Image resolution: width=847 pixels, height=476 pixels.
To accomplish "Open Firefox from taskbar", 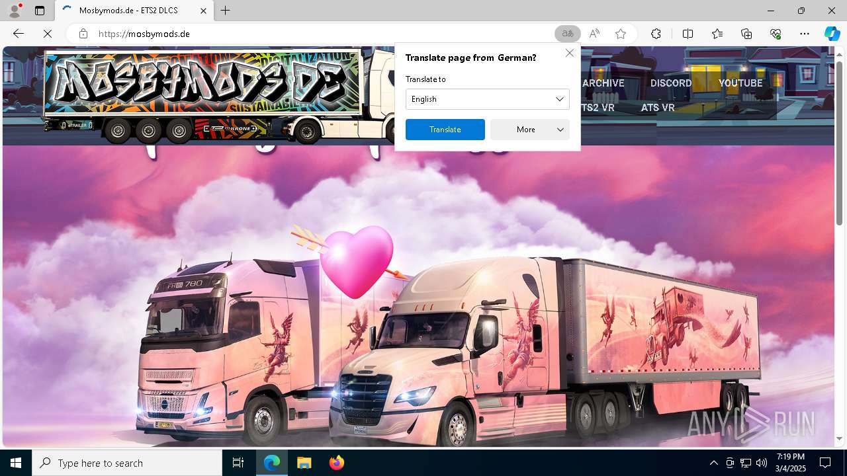I will pyautogui.click(x=336, y=463).
